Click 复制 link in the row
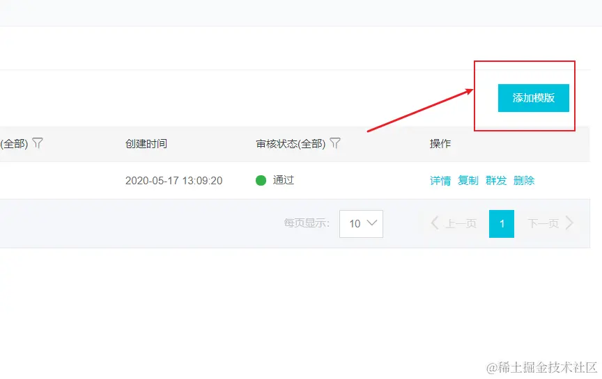Viewport: 602px width, 379px height. [468, 181]
